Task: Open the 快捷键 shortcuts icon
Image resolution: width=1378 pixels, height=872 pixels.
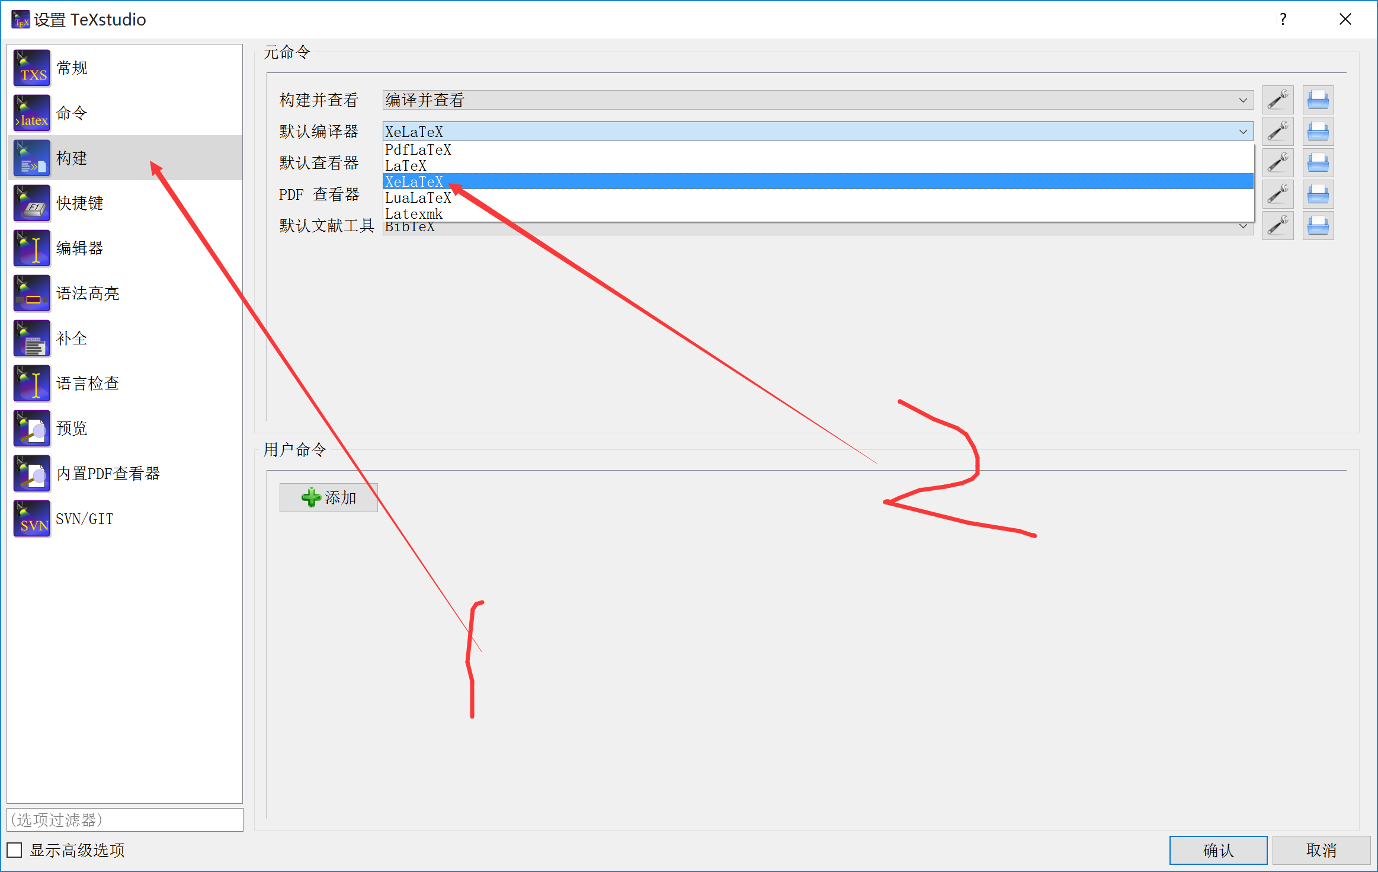Action: pyautogui.click(x=32, y=203)
